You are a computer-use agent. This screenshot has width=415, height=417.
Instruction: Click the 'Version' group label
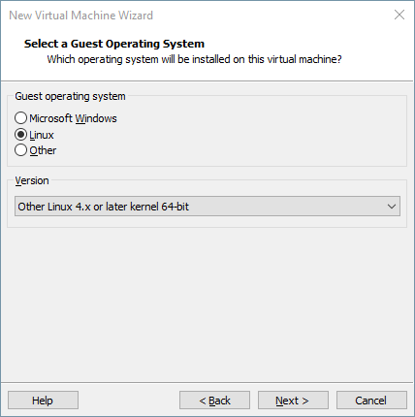(32, 180)
